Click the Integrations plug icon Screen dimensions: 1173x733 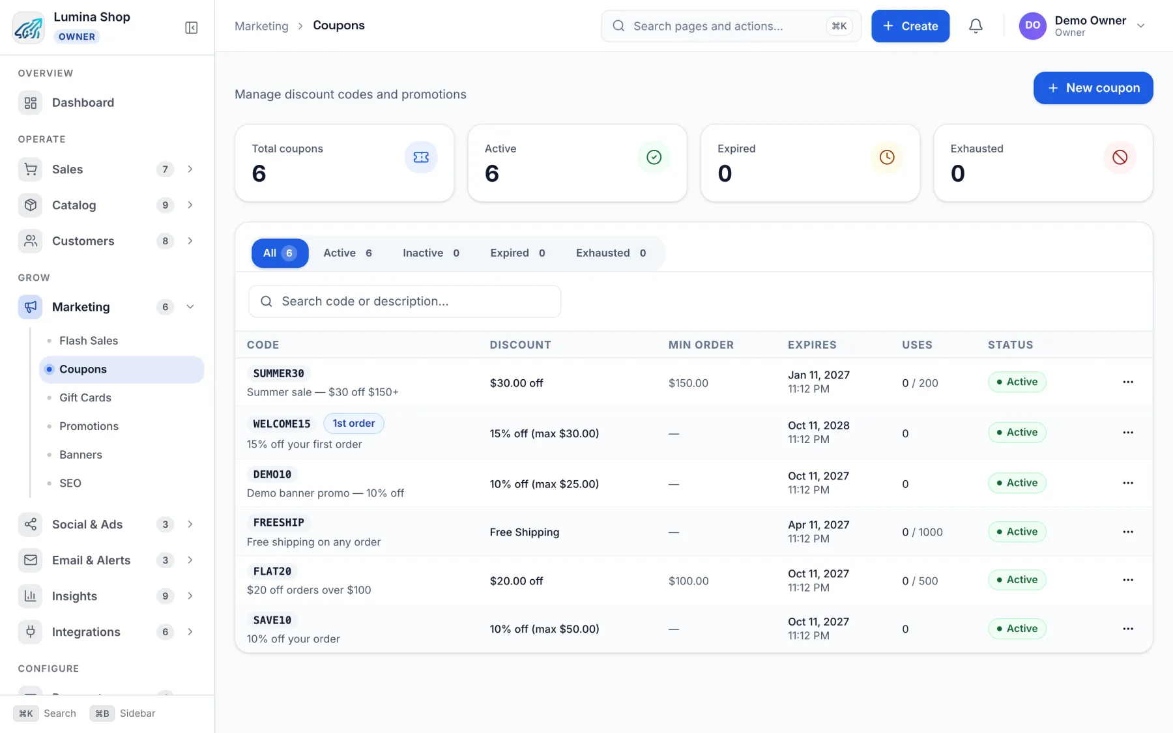click(x=30, y=632)
